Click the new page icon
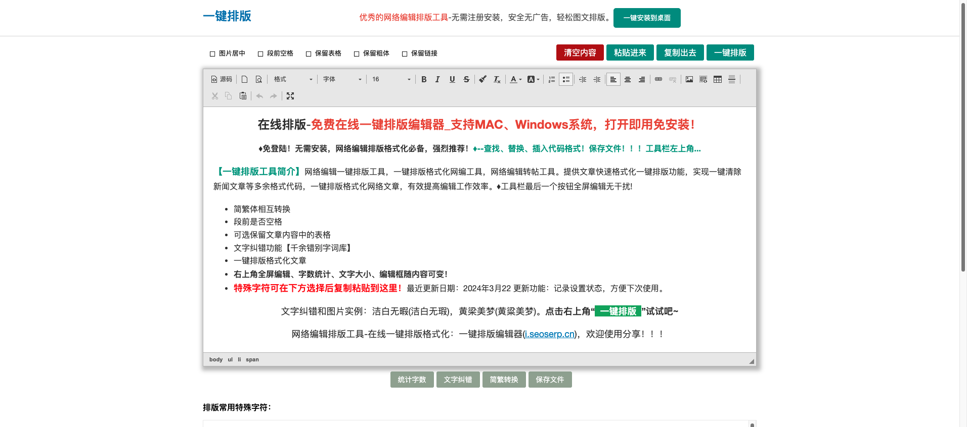The width and height of the screenshot is (967, 427). tap(245, 79)
